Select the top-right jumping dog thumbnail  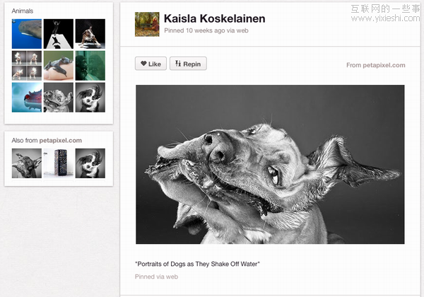click(x=90, y=33)
